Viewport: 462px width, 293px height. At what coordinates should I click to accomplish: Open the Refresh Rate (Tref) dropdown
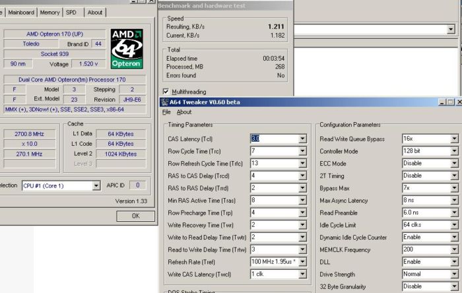click(302, 262)
